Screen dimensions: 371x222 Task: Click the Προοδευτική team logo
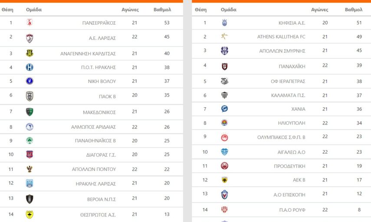click(x=224, y=166)
